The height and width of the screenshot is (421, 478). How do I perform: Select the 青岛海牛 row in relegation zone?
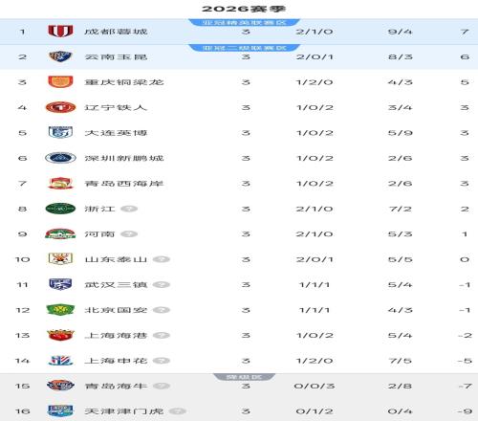[x=239, y=386]
